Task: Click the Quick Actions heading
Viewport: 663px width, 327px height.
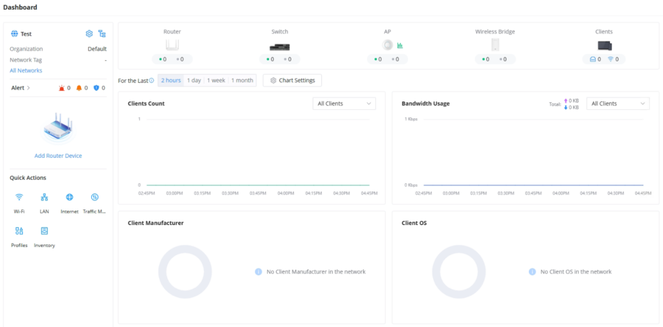Action: pos(28,178)
